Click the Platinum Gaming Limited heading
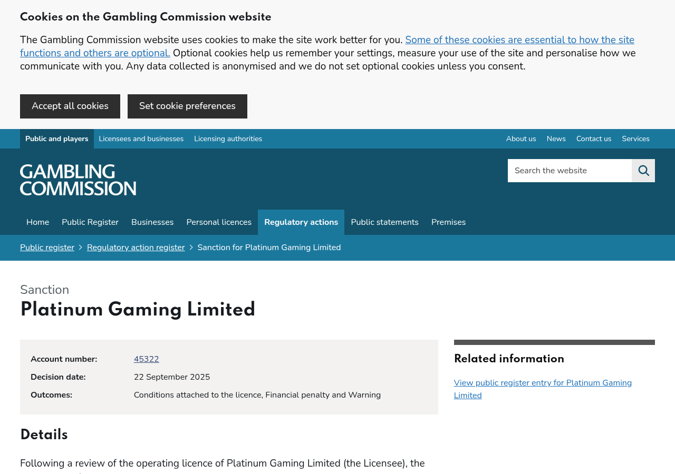This screenshot has height=474, width=675. click(138, 310)
